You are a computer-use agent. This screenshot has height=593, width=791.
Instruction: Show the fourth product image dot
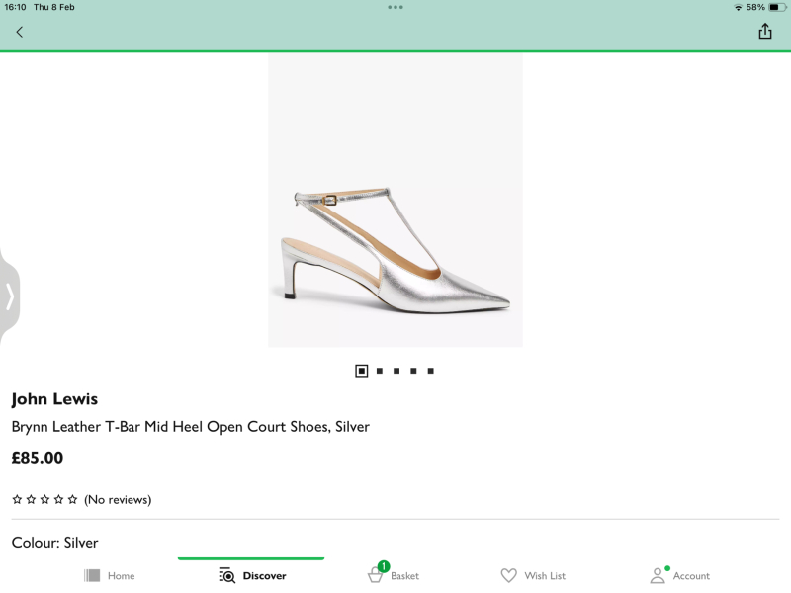click(413, 371)
